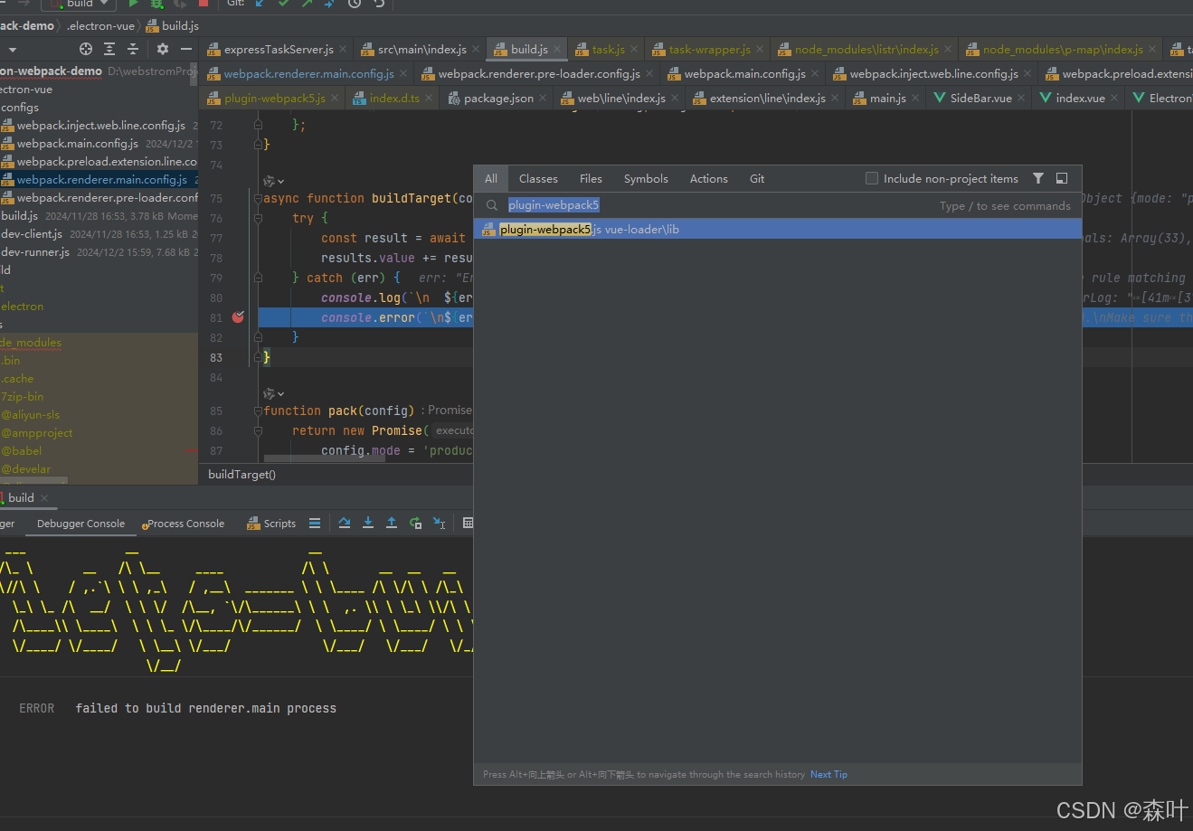Collapse the try block fold at line 76

(x=259, y=218)
